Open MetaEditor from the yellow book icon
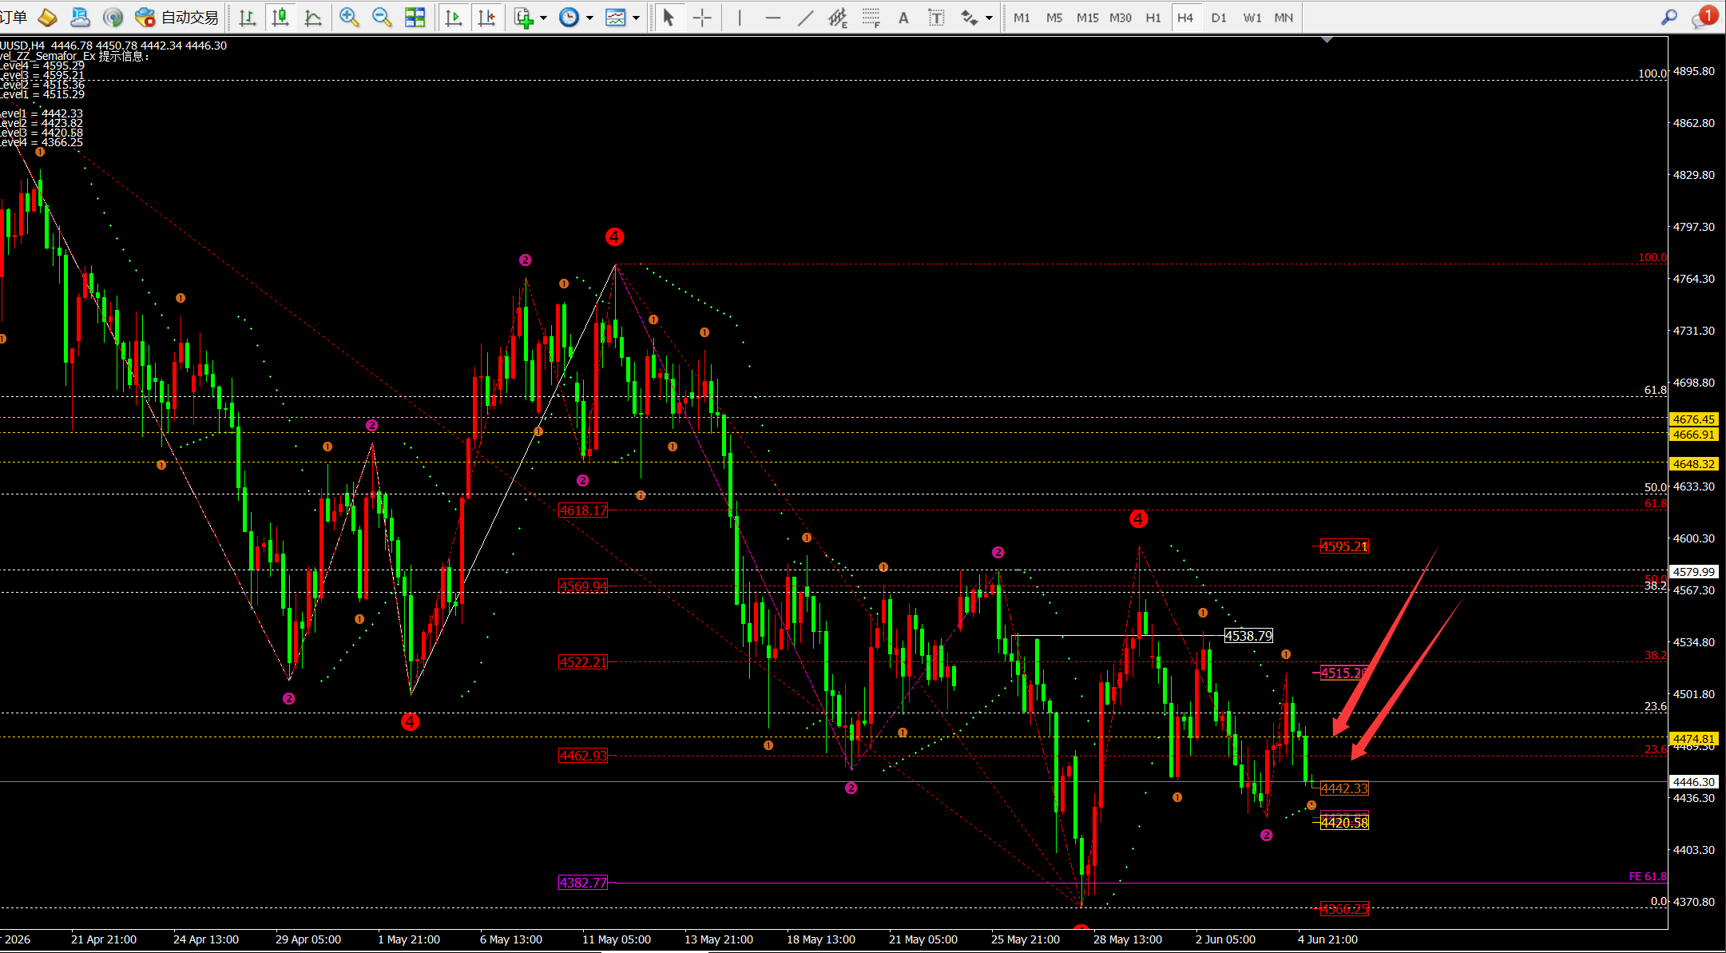 click(x=47, y=17)
